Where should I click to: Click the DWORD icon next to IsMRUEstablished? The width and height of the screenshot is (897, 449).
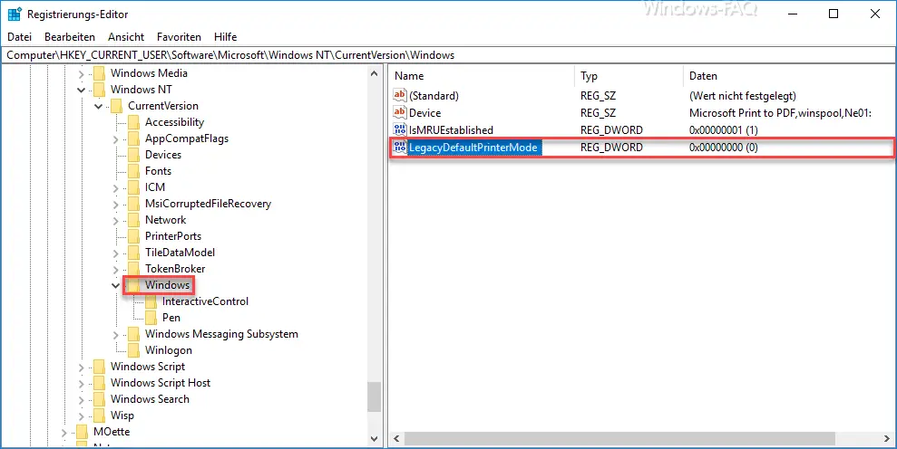pos(400,129)
